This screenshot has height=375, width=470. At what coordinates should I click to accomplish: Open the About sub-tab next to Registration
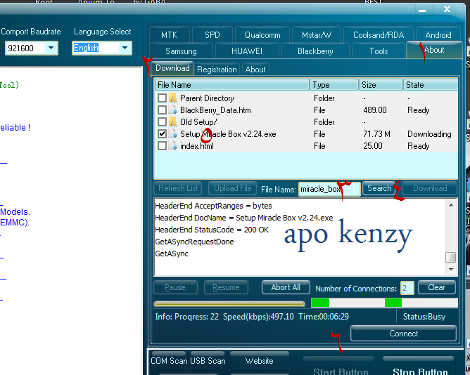point(255,70)
